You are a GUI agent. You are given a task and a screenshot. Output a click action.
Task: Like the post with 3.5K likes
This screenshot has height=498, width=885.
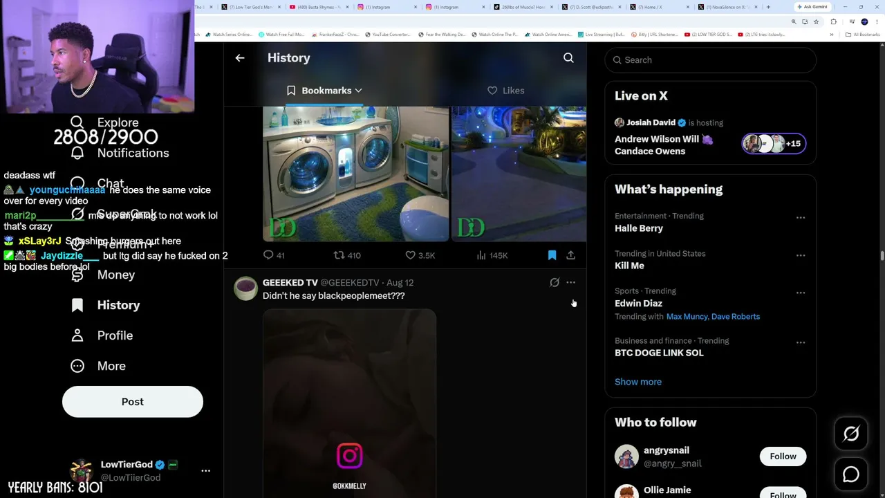420,255
